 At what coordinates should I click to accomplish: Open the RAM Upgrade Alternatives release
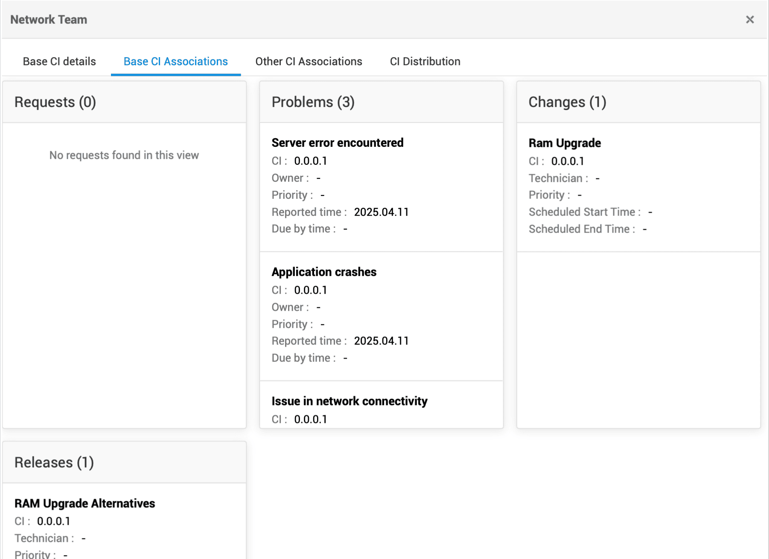pyautogui.click(x=84, y=504)
